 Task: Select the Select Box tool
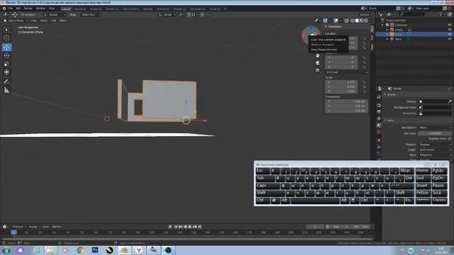[x=6, y=30]
